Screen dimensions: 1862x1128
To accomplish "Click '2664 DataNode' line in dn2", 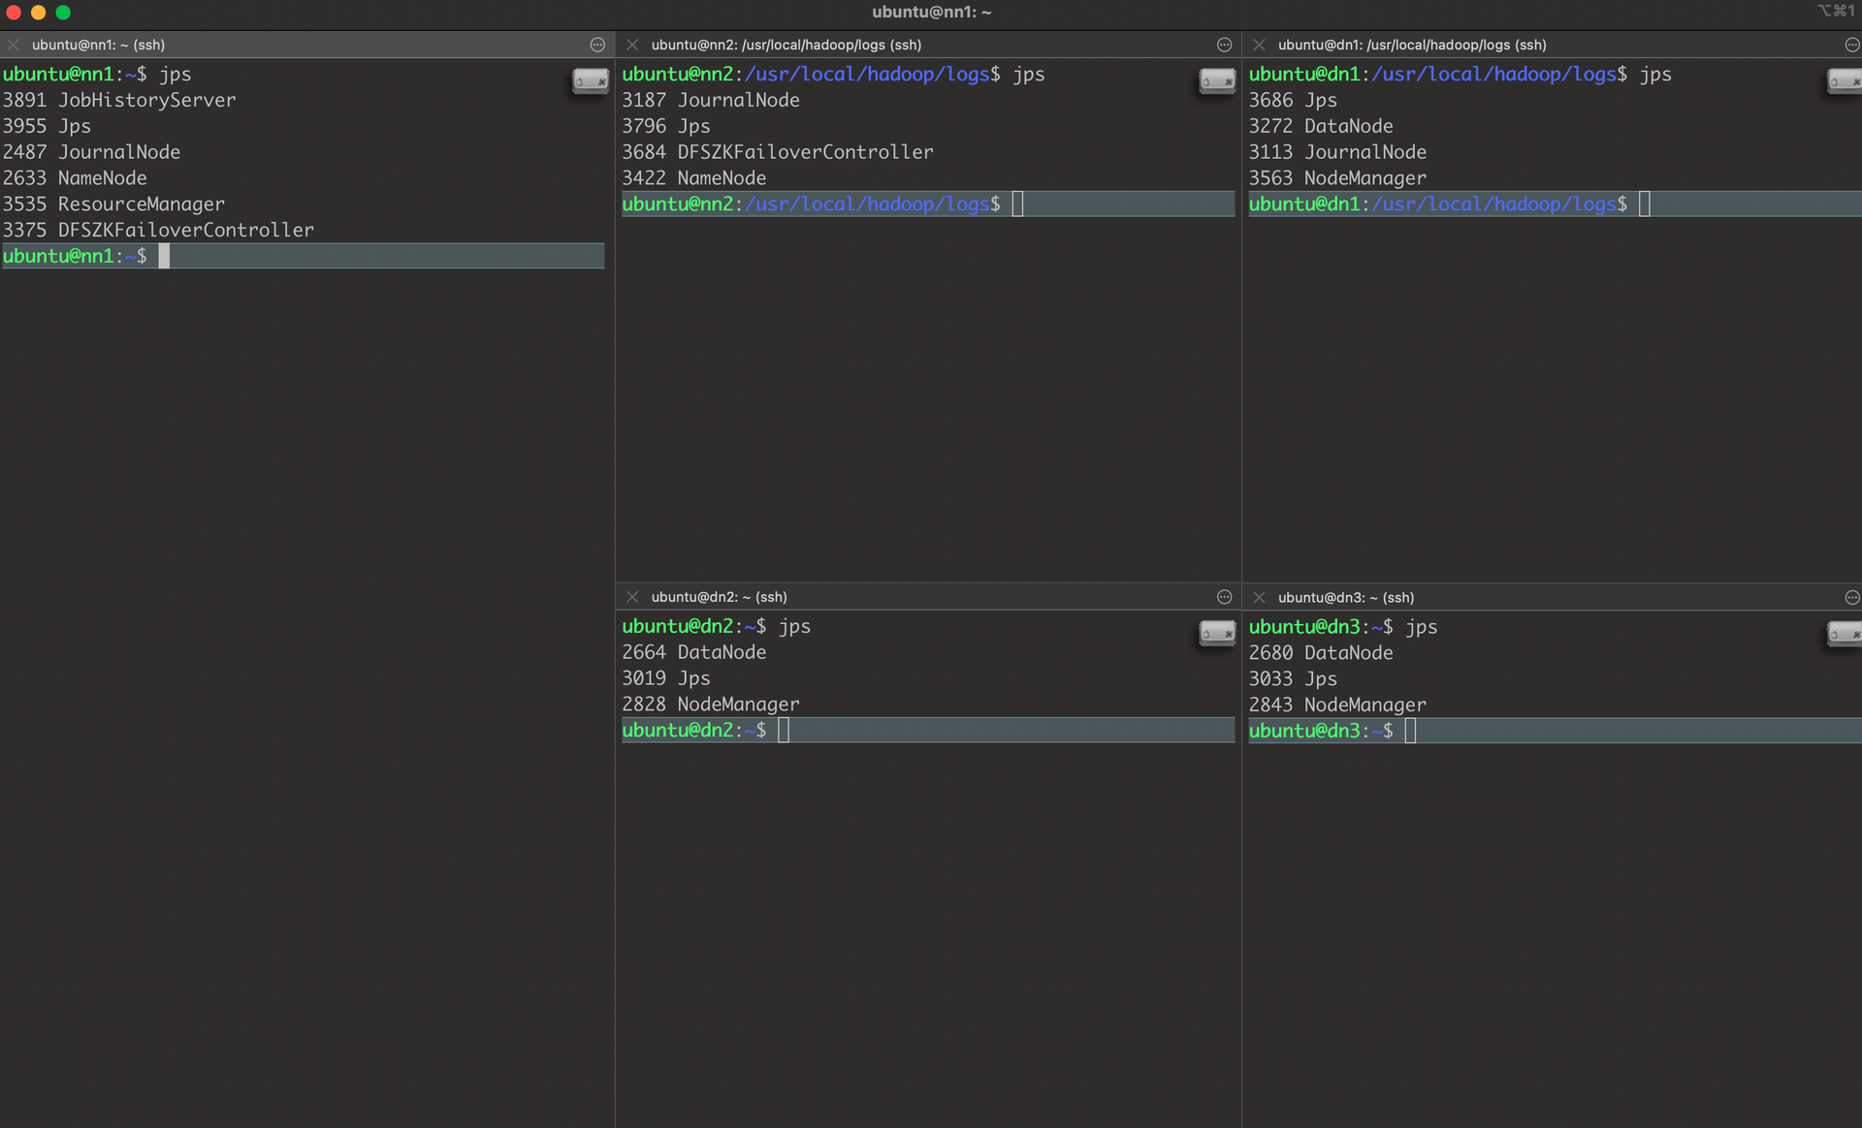I will pyautogui.click(x=694, y=652).
